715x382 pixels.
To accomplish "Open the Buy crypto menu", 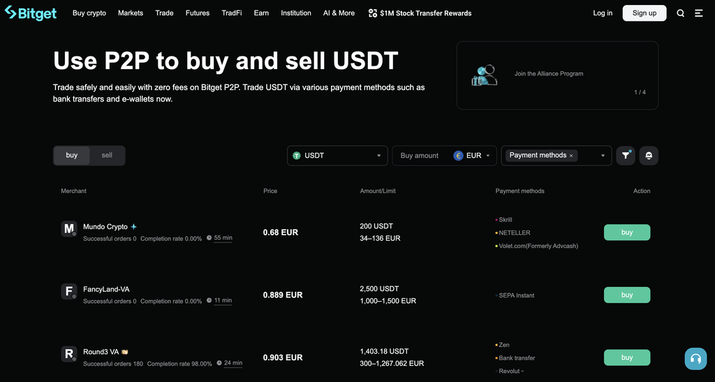I will click(89, 13).
